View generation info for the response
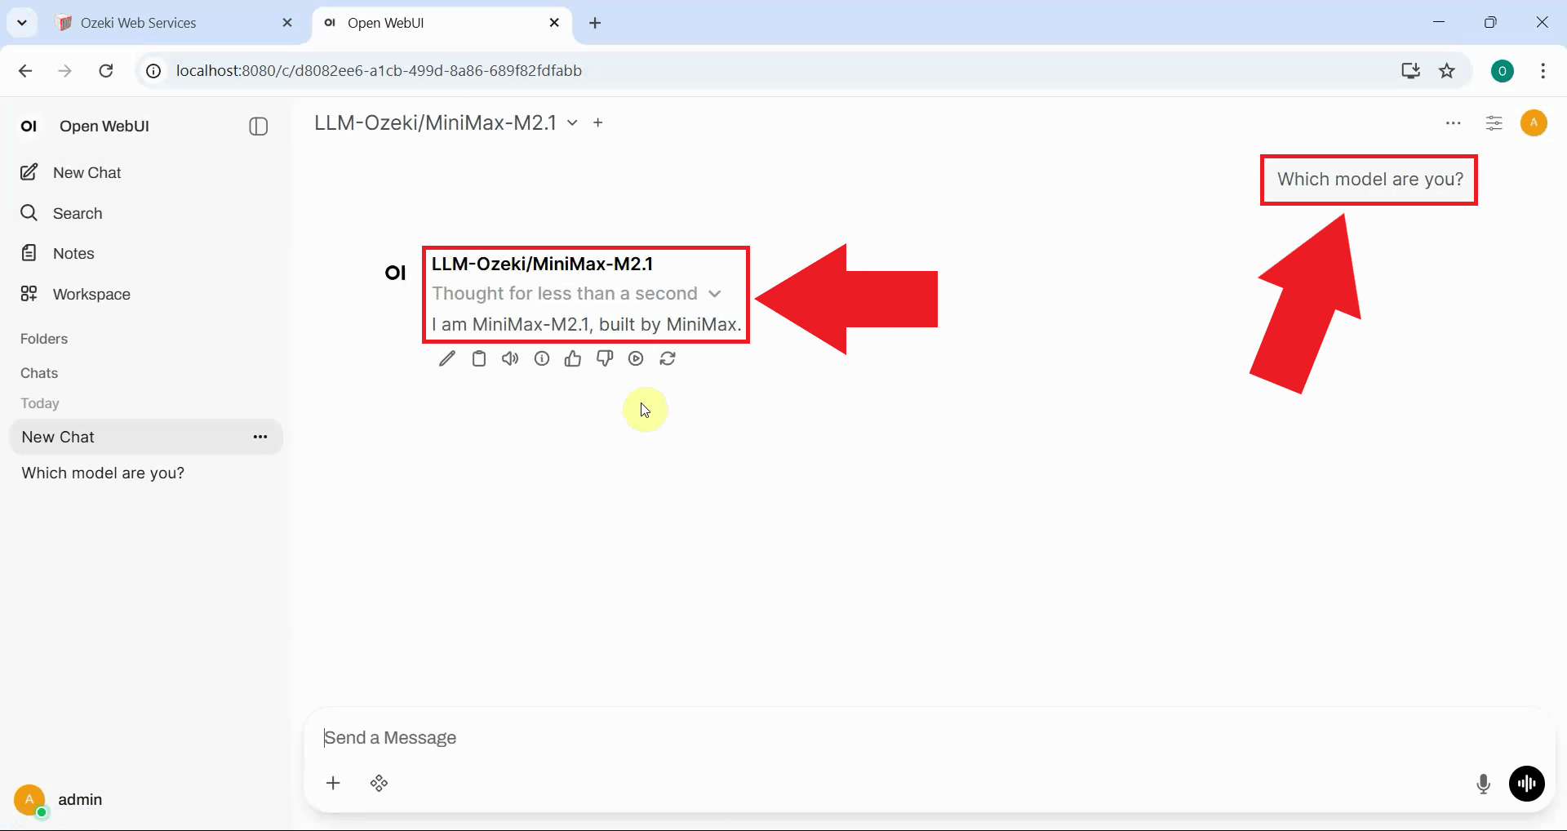 (x=541, y=358)
